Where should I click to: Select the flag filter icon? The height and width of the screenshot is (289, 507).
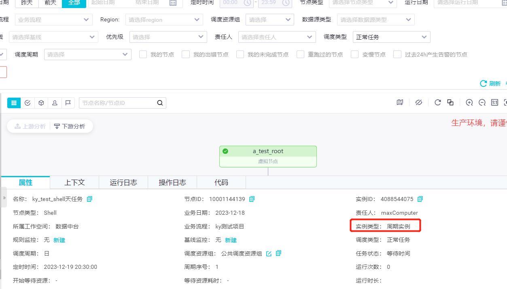click(68, 103)
